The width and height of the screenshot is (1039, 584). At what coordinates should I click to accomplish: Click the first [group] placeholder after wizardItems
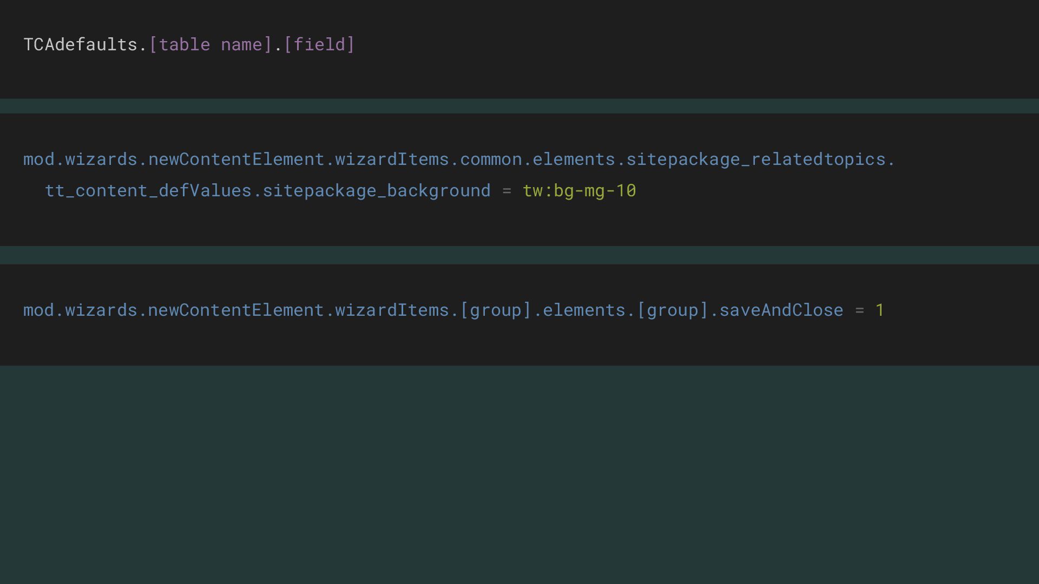click(x=496, y=310)
